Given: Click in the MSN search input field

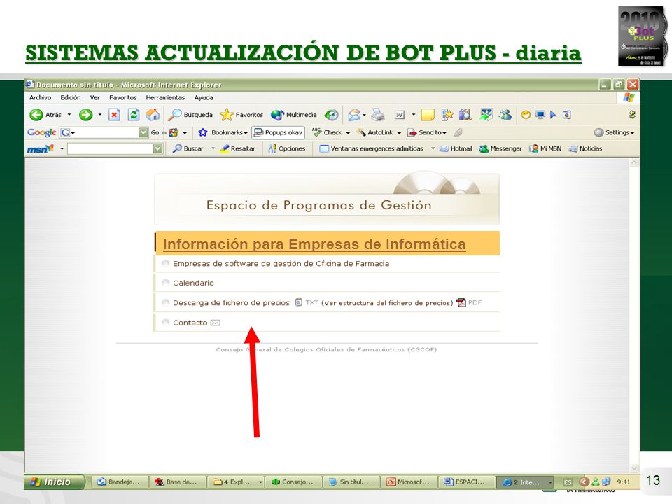Looking at the screenshot, I should coord(110,148).
